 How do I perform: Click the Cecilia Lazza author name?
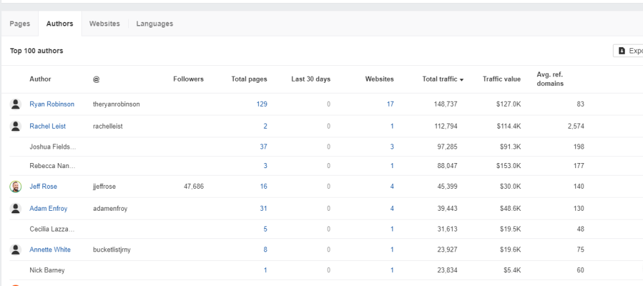click(52, 229)
